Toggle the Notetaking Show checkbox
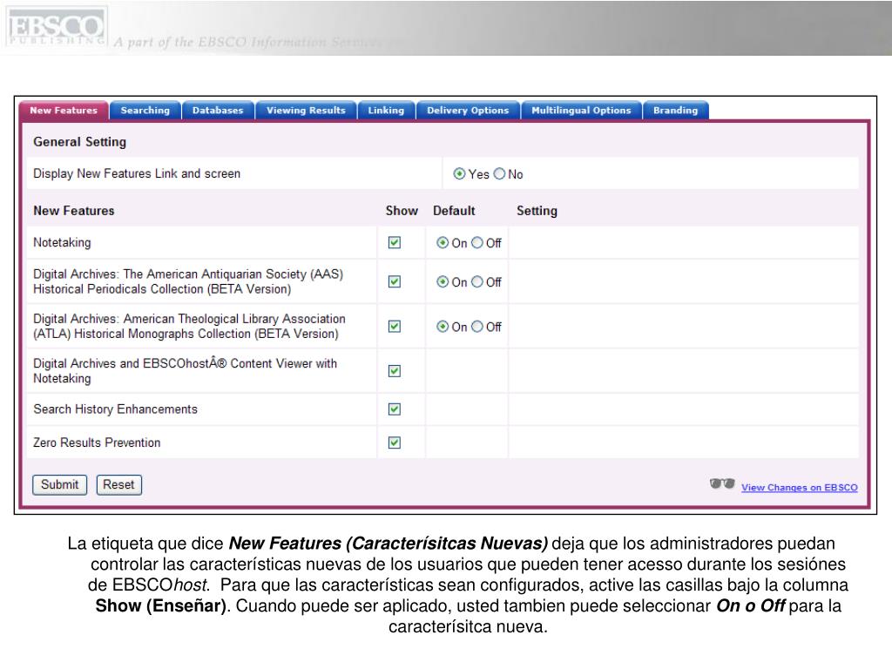The image size is (892, 669). click(x=395, y=243)
